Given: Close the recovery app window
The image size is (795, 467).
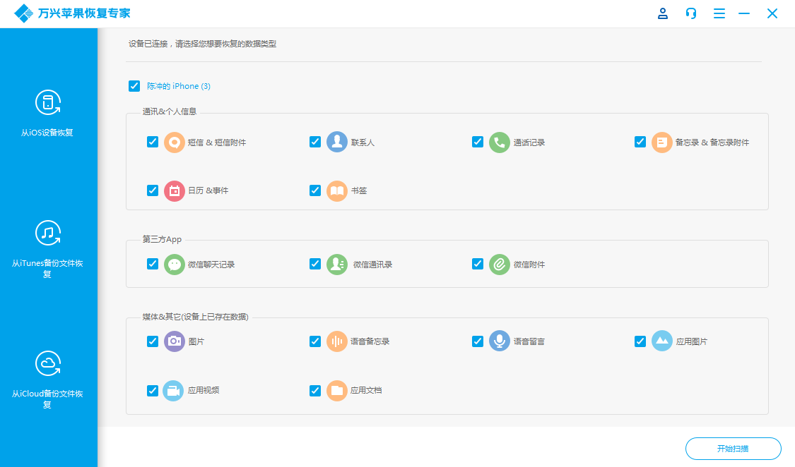Looking at the screenshot, I should point(772,13).
